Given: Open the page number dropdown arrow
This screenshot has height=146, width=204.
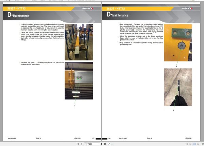Looking at the screenshot, I should (99, 144).
